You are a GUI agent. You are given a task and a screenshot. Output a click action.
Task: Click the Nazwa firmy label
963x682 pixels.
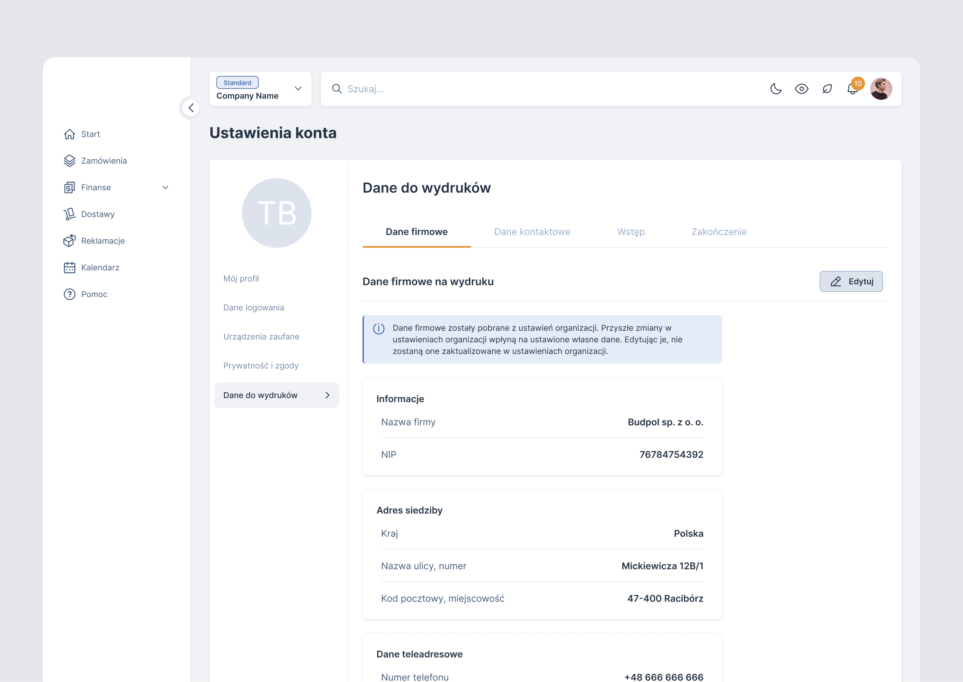click(x=408, y=422)
